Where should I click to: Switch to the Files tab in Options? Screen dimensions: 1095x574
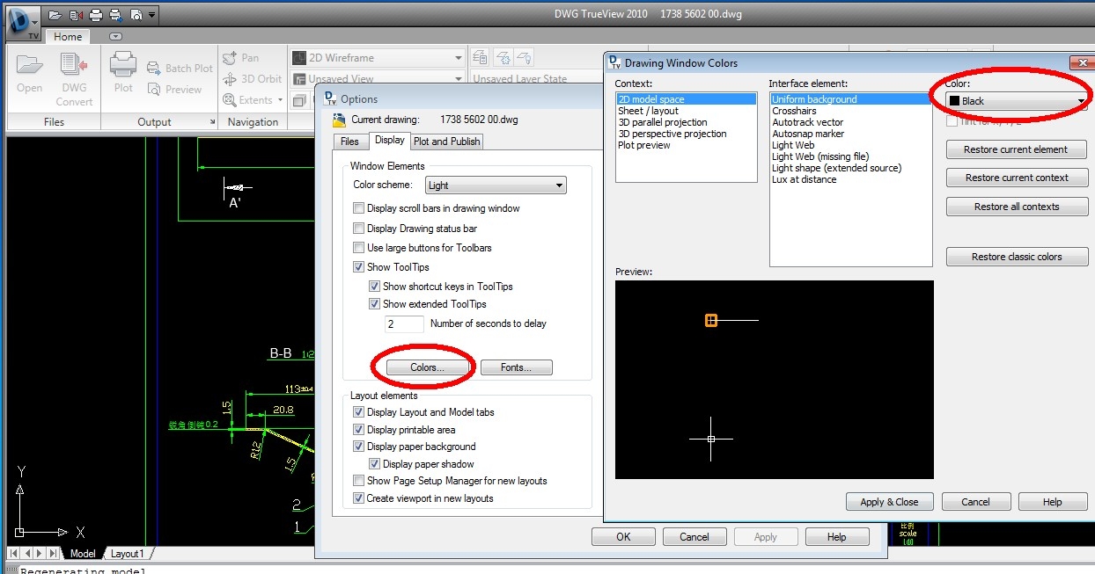(x=349, y=142)
